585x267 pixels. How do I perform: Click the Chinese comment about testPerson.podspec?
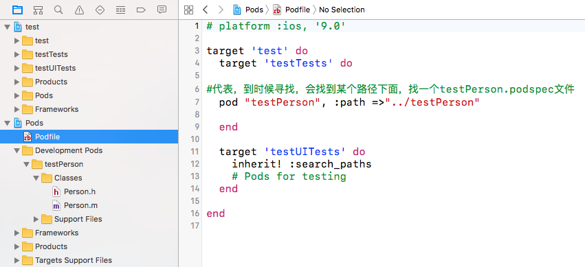(390, 89)
